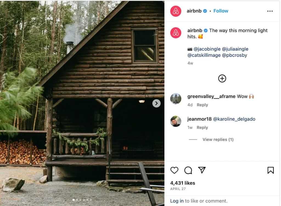Reply to jeanmor18's comment

click(x=202, y=127)
